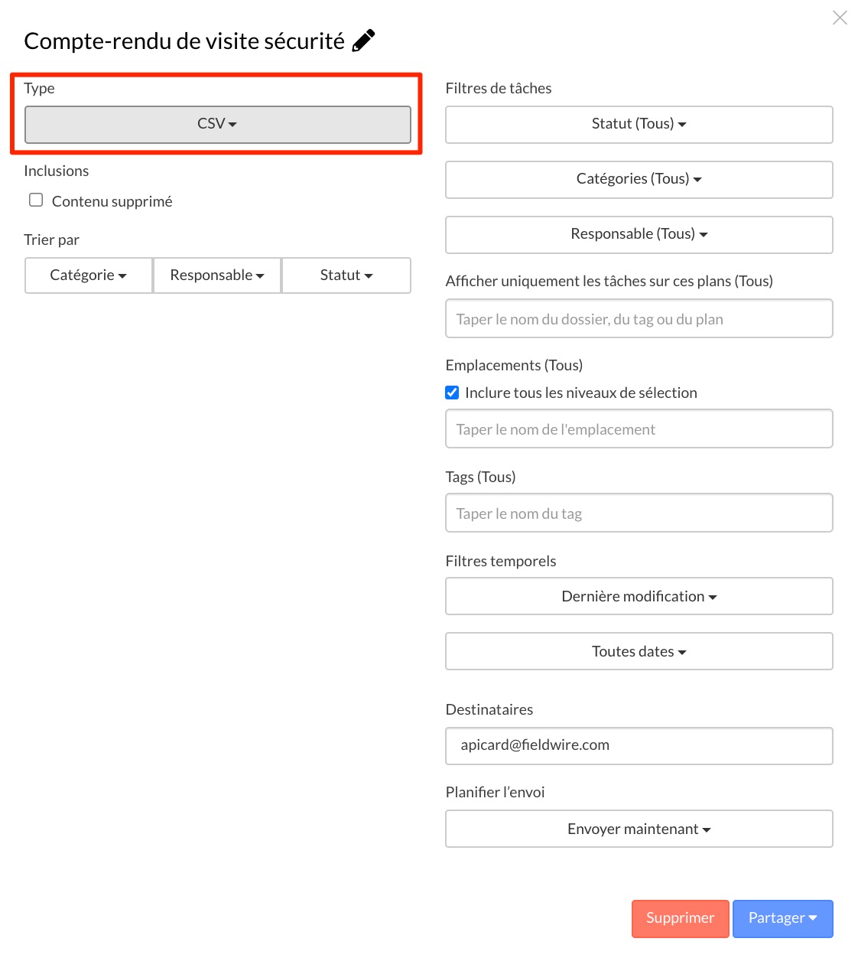This screenshot has height=958, width=858.
Task: Click the plans name input field
Action: [x=639, y=319]
